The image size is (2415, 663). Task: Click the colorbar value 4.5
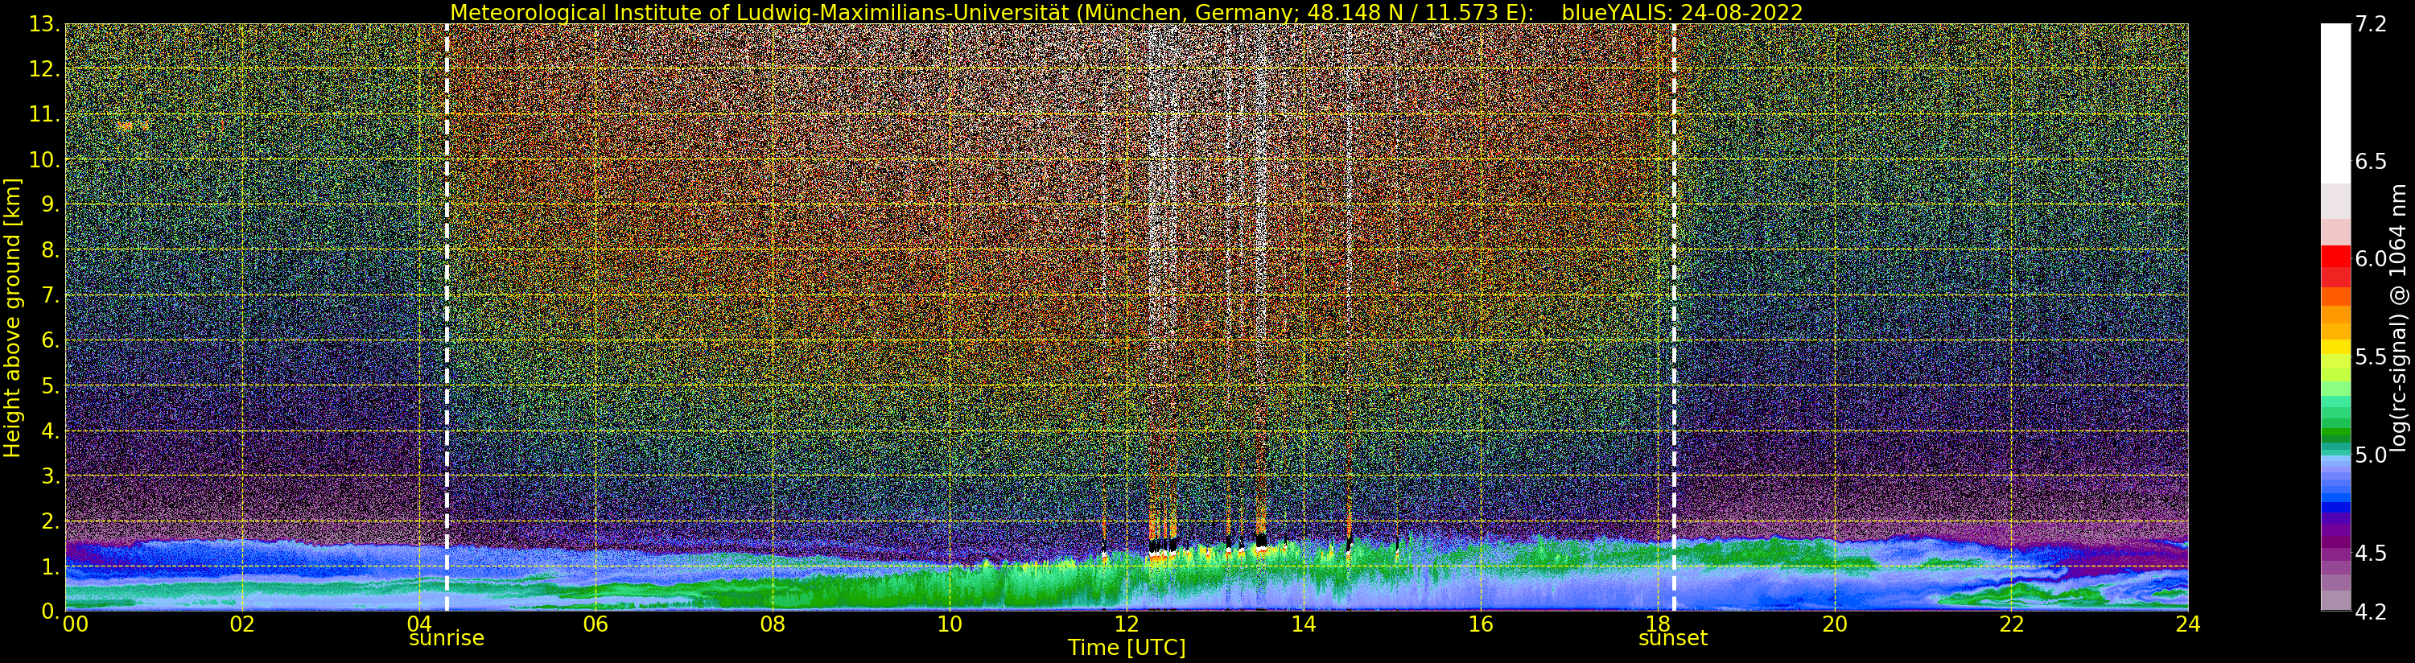tap(2370, 554)
